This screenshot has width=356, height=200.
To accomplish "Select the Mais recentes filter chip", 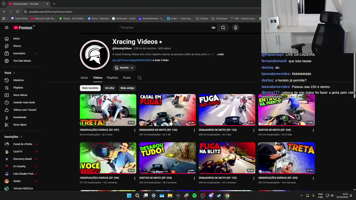I will tap(90, 88).
